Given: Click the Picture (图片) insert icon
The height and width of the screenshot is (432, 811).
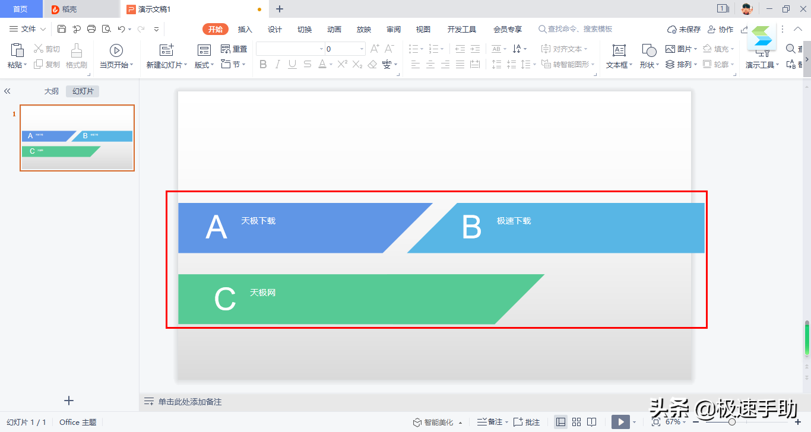Looking at the screenshot, I should click(x=670, y=49).
